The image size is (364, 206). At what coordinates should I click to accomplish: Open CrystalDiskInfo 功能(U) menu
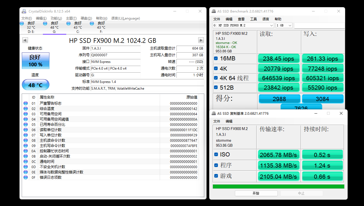(56, 18)
